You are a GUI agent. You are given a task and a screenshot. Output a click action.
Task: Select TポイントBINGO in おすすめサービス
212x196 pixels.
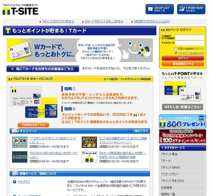(x=183, y=168)
